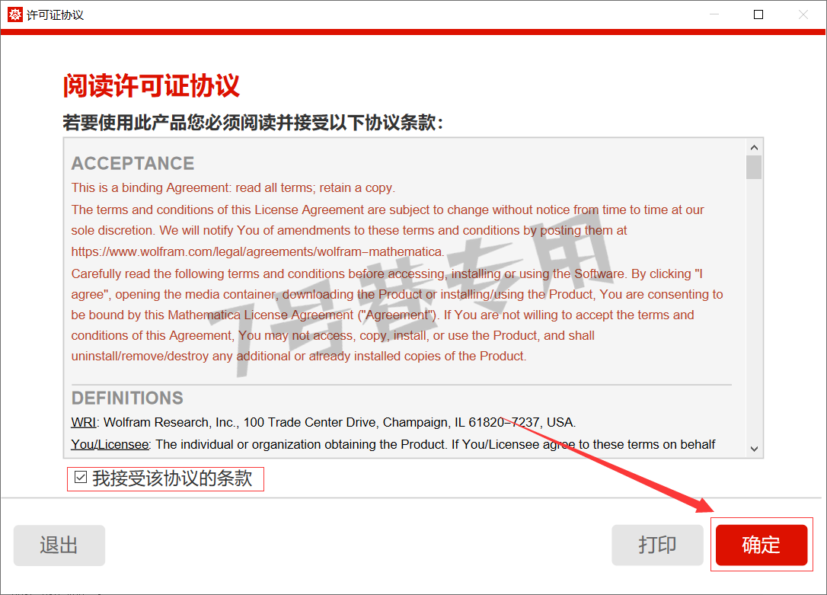Open the wolfram.com legal agreements URL
827x595 pixels.
[x=257, y=251]
